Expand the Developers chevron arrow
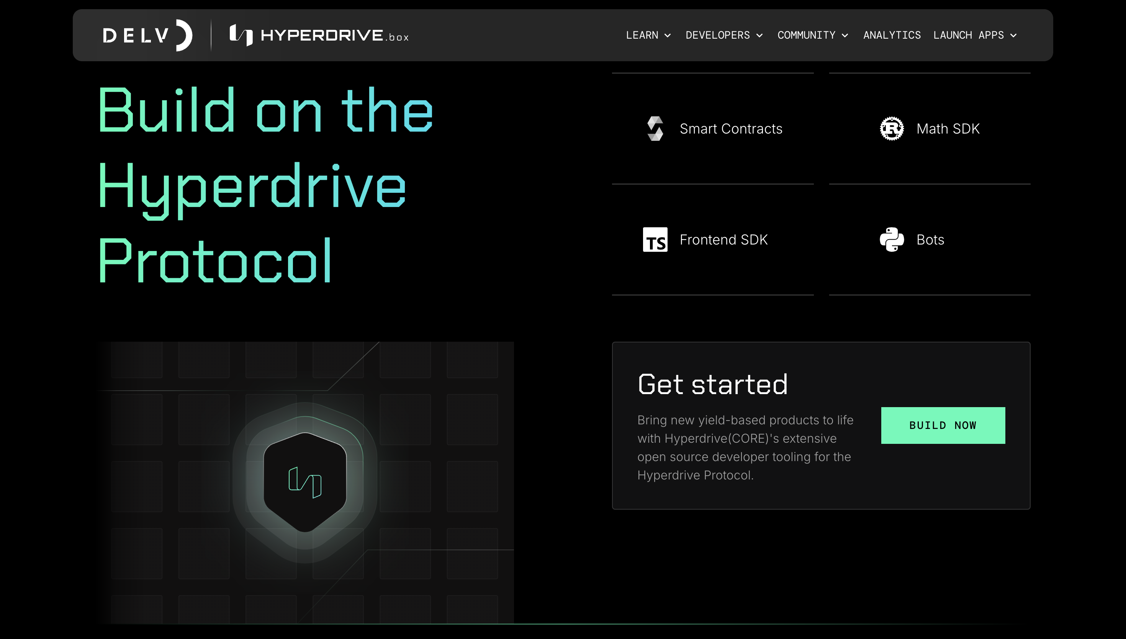 point(759,36)
